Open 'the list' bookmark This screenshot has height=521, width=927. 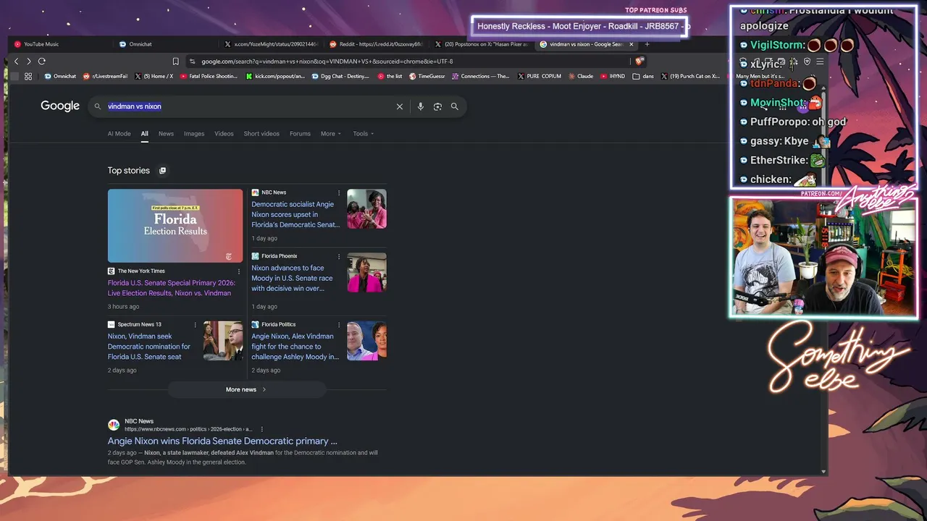390,76
